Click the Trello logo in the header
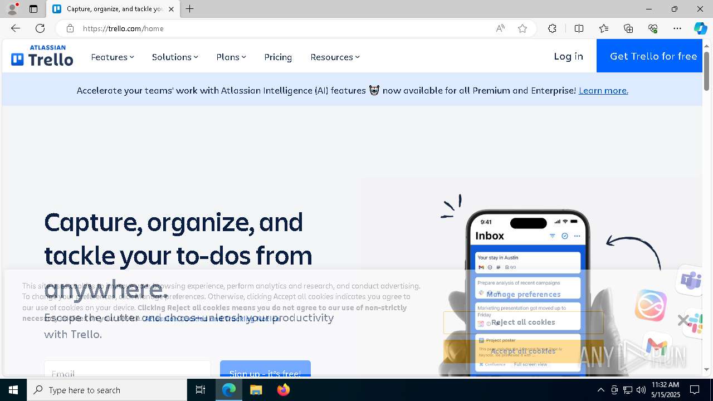 (x=42, y=56)
